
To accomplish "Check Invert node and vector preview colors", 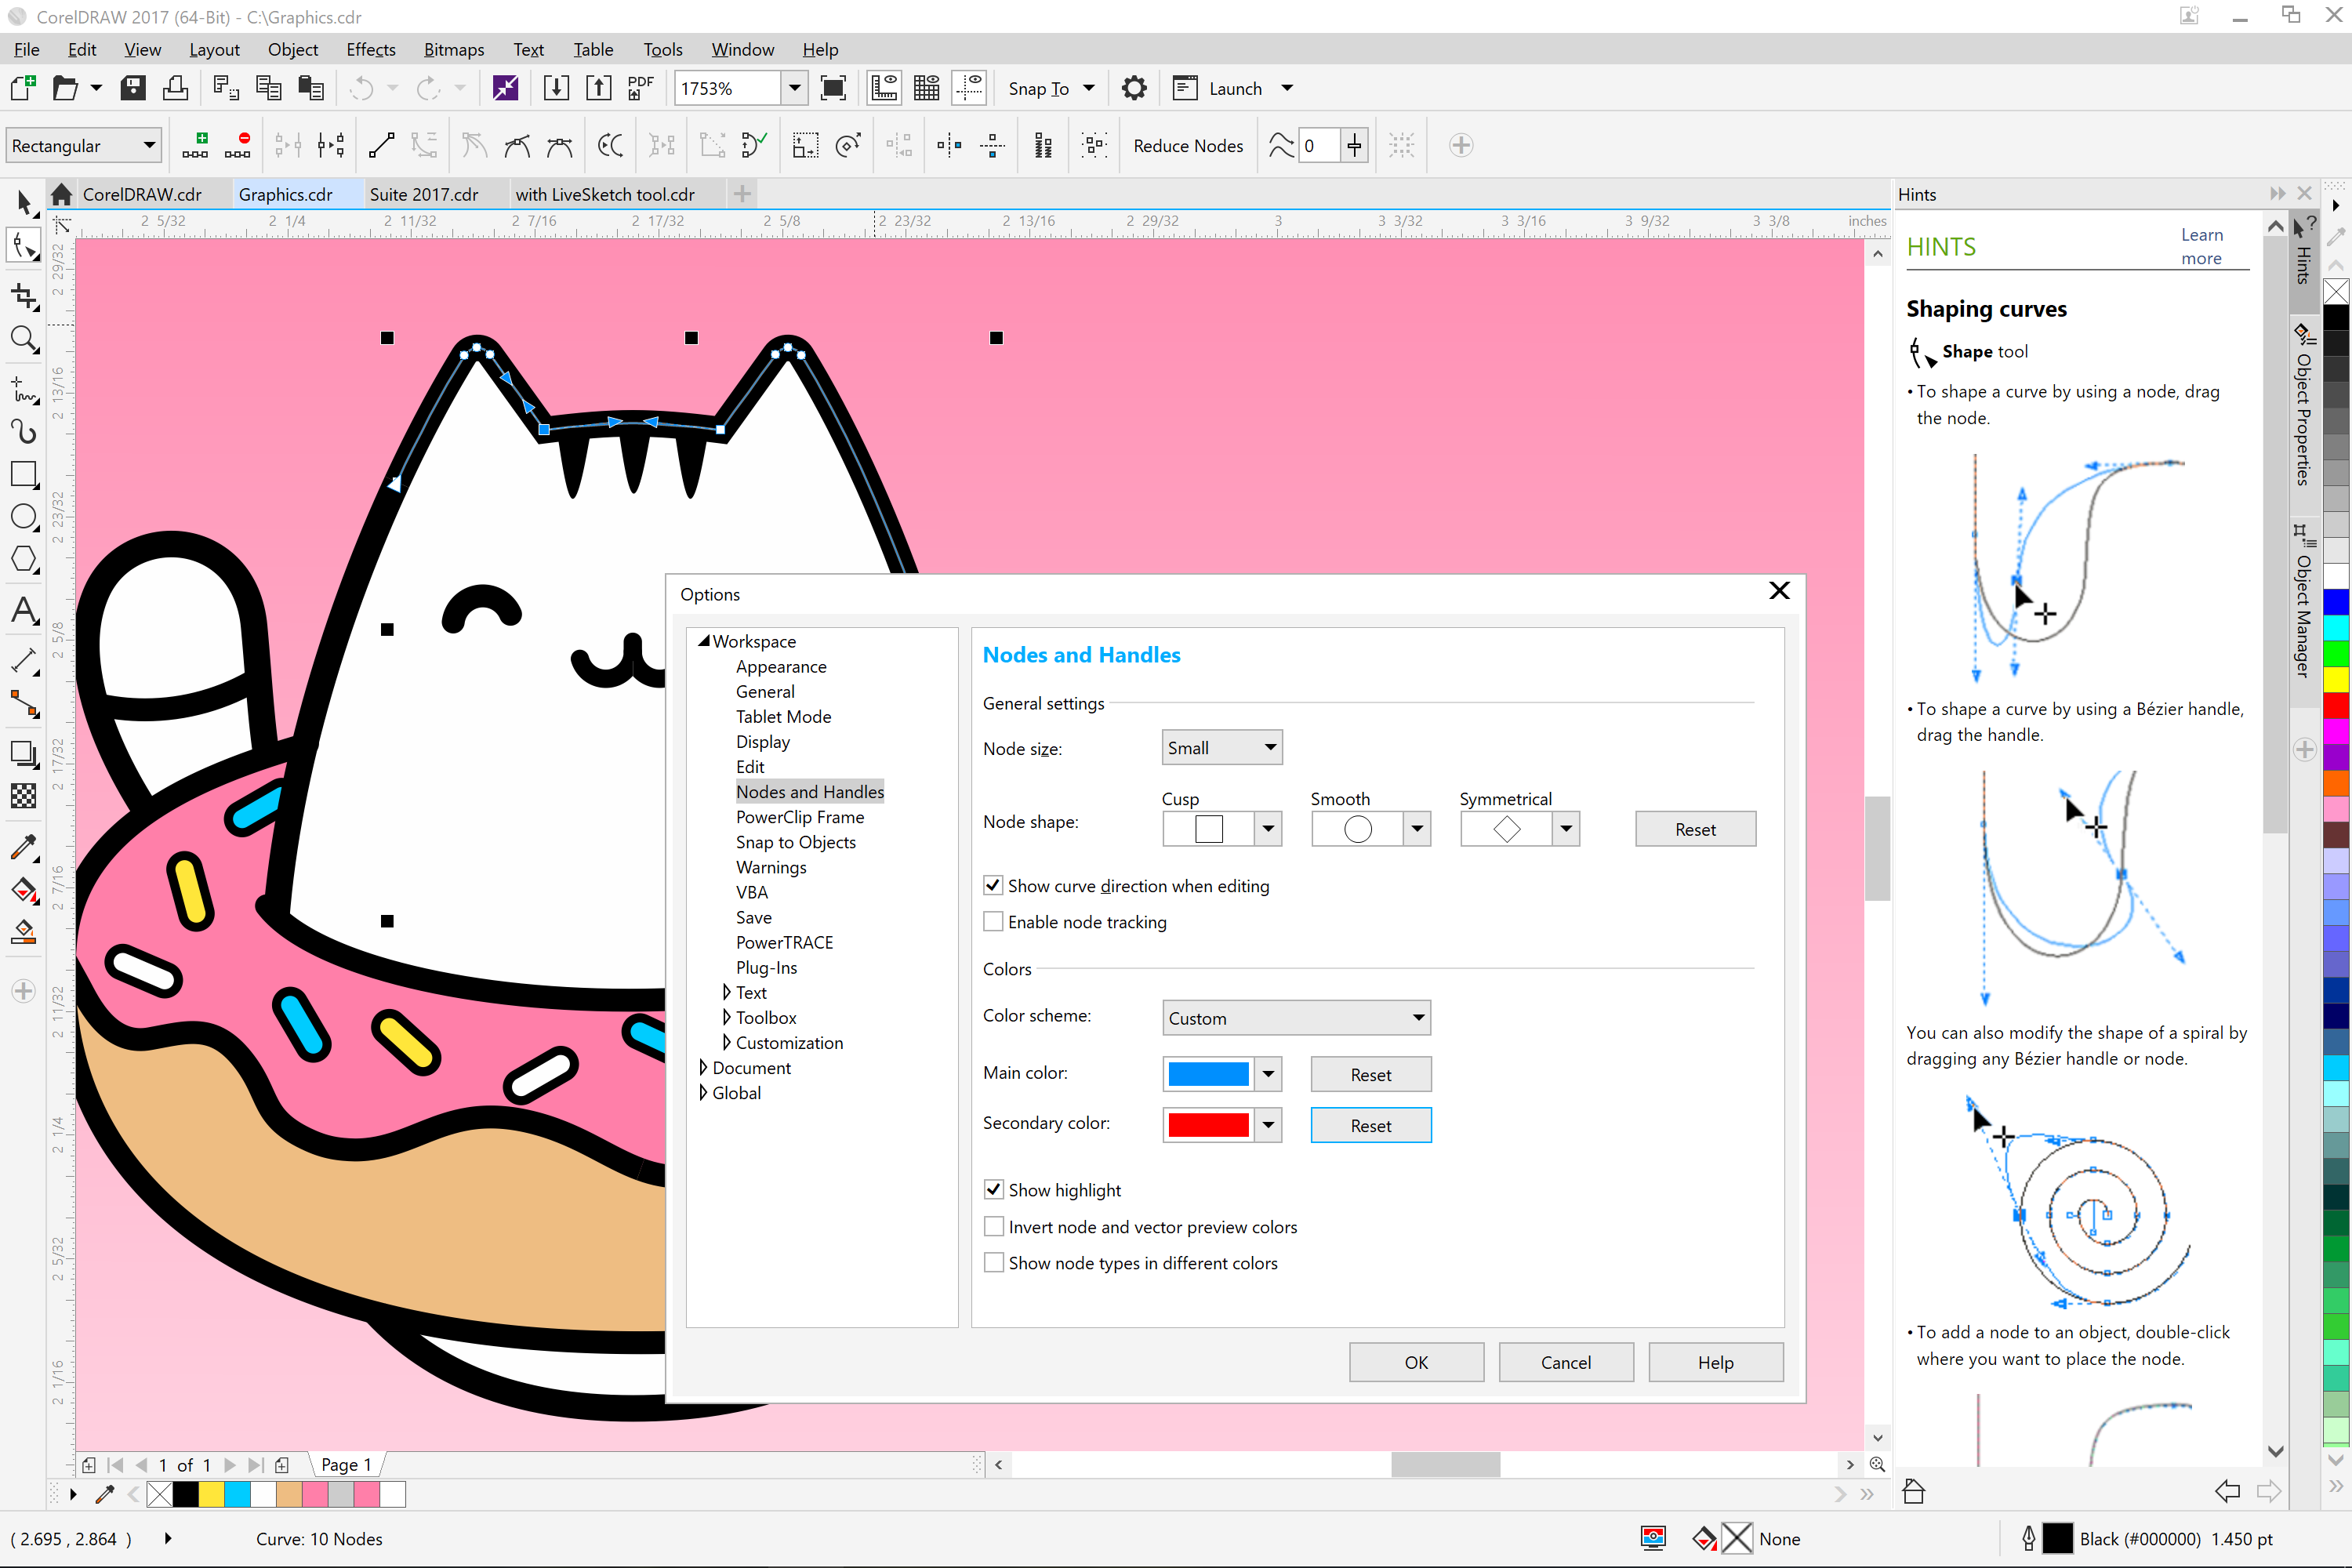I will click(993, 1226).
